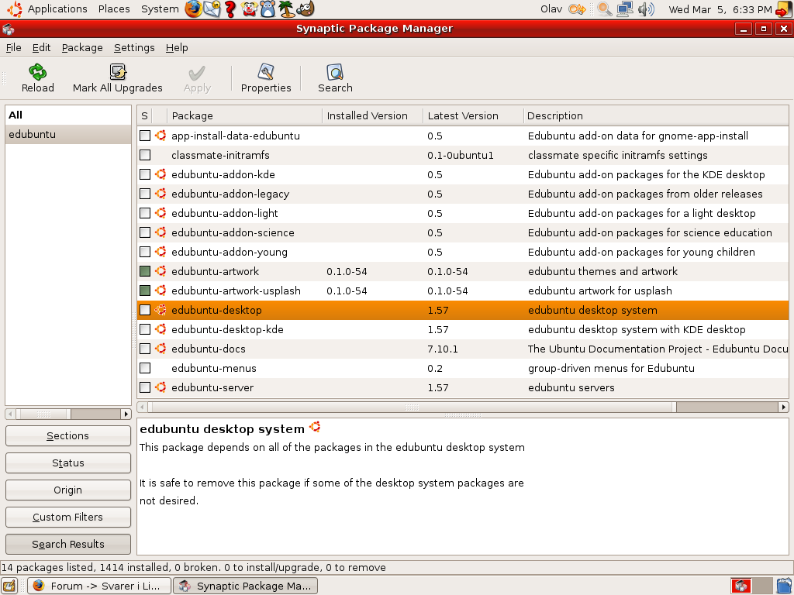The image size is (794, 595).
Task: Click the Ubuntu logo beside edubuntu-desktop-kde
Action: point(161,329)
